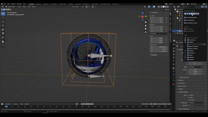208x117 pixels.
Task: Click the outliner filter funnel icon
Action: pos(202,6)
